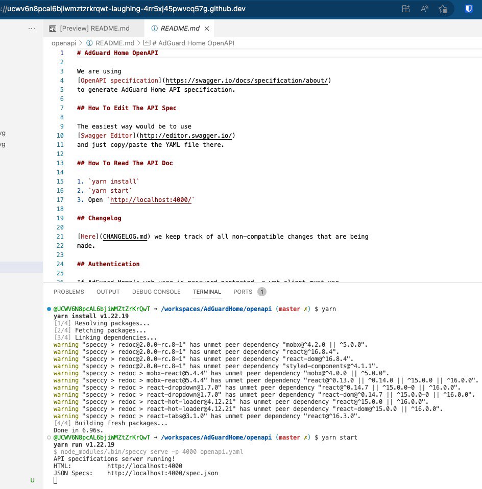The width and height of the screenshot is (482, 489).
Task: Click the CHANGELOG.md link in editor
Action: point(125,237)
